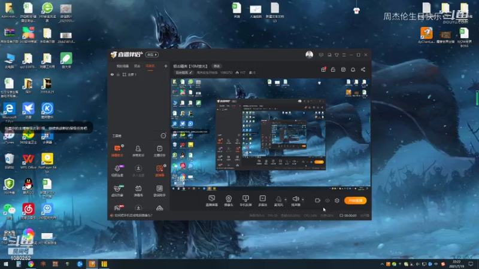Viewport: 479px width, 269px height.
Task: Open the gift box icon with red badge
Action: [323, 69]
